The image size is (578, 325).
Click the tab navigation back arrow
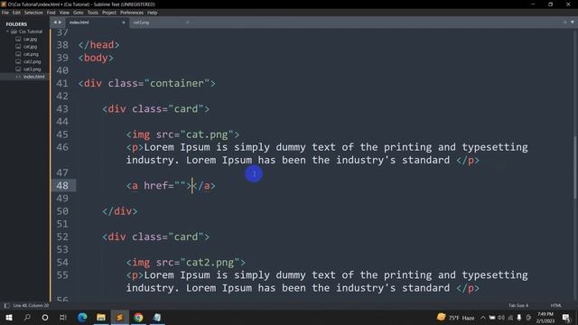pos(55,23)
